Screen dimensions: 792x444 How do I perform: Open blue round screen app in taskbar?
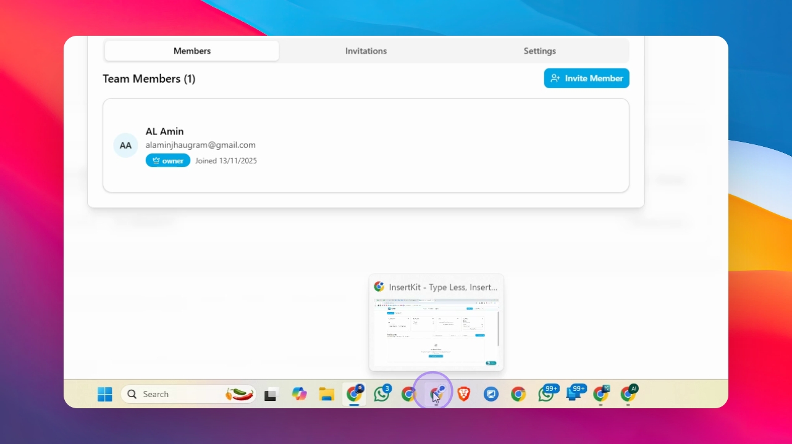[x=491, y=394]
